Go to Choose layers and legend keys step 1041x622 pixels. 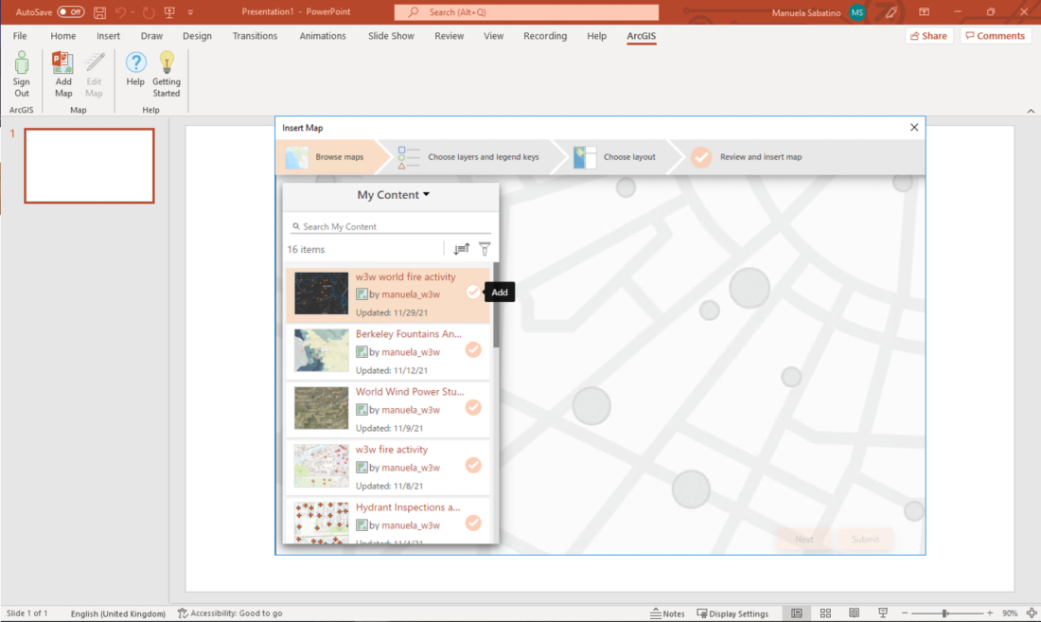coord(471,156)
